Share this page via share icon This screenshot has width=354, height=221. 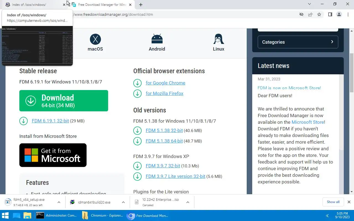coord(310,14)
